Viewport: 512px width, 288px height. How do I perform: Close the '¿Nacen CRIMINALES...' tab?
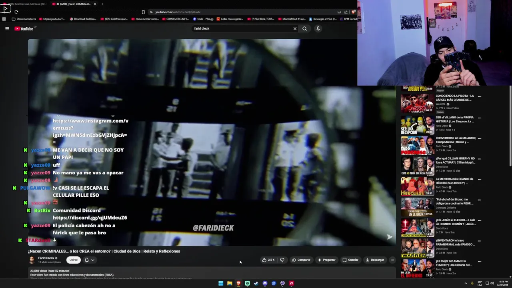(95, 4)
